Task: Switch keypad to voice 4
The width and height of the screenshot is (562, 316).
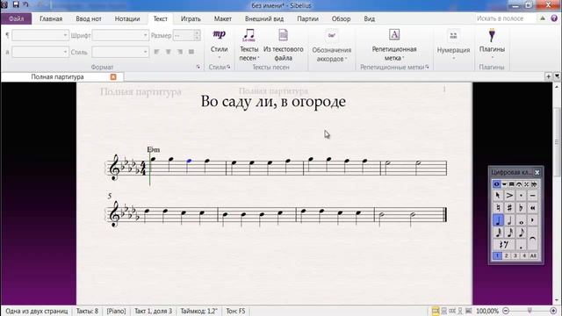Action: click(523, 255)
